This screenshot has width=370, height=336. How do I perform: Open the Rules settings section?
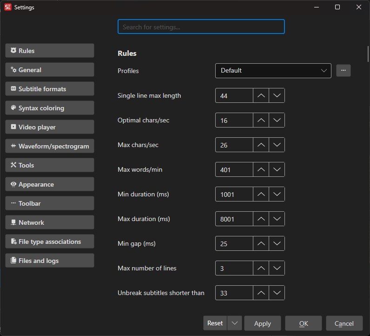[50, 51]
